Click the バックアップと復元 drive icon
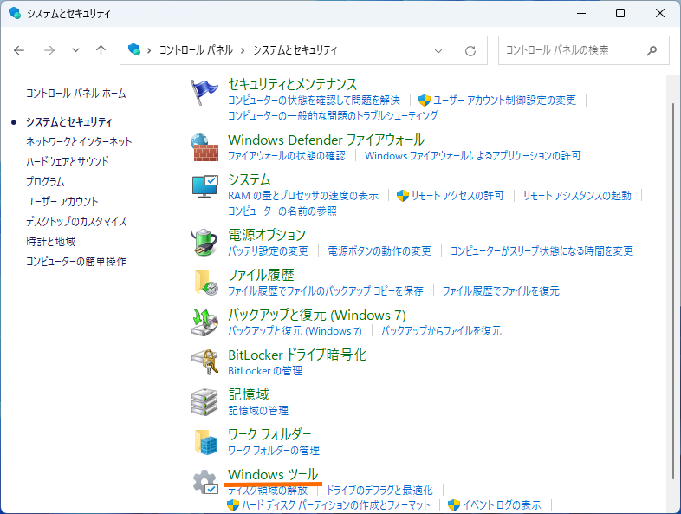 pos(204,322)
